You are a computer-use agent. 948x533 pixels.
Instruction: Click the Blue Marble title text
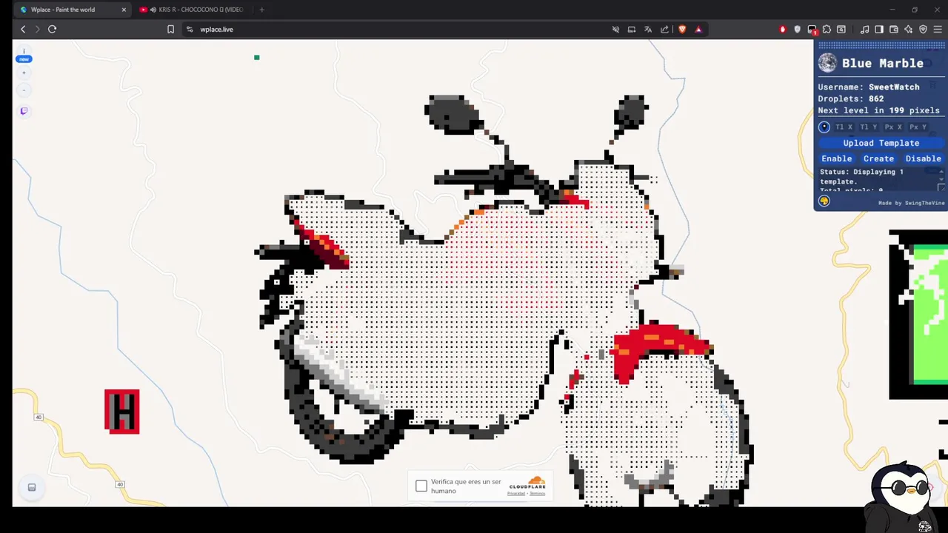[x=883, y=63]
